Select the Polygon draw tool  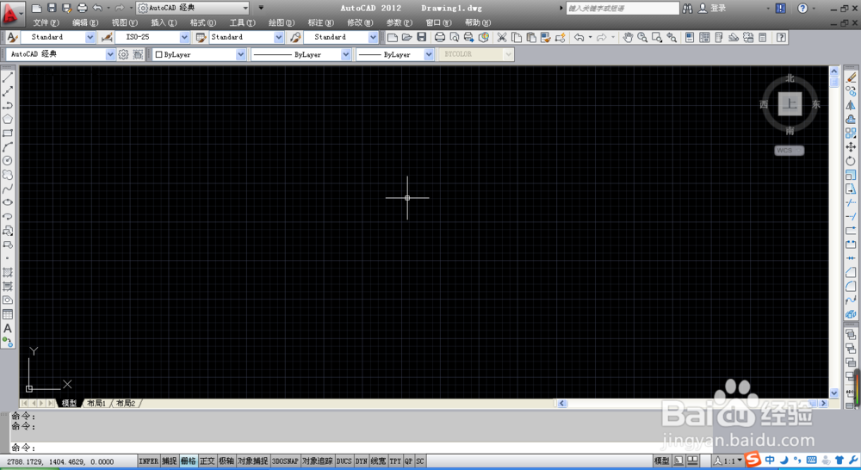[8, 119]
